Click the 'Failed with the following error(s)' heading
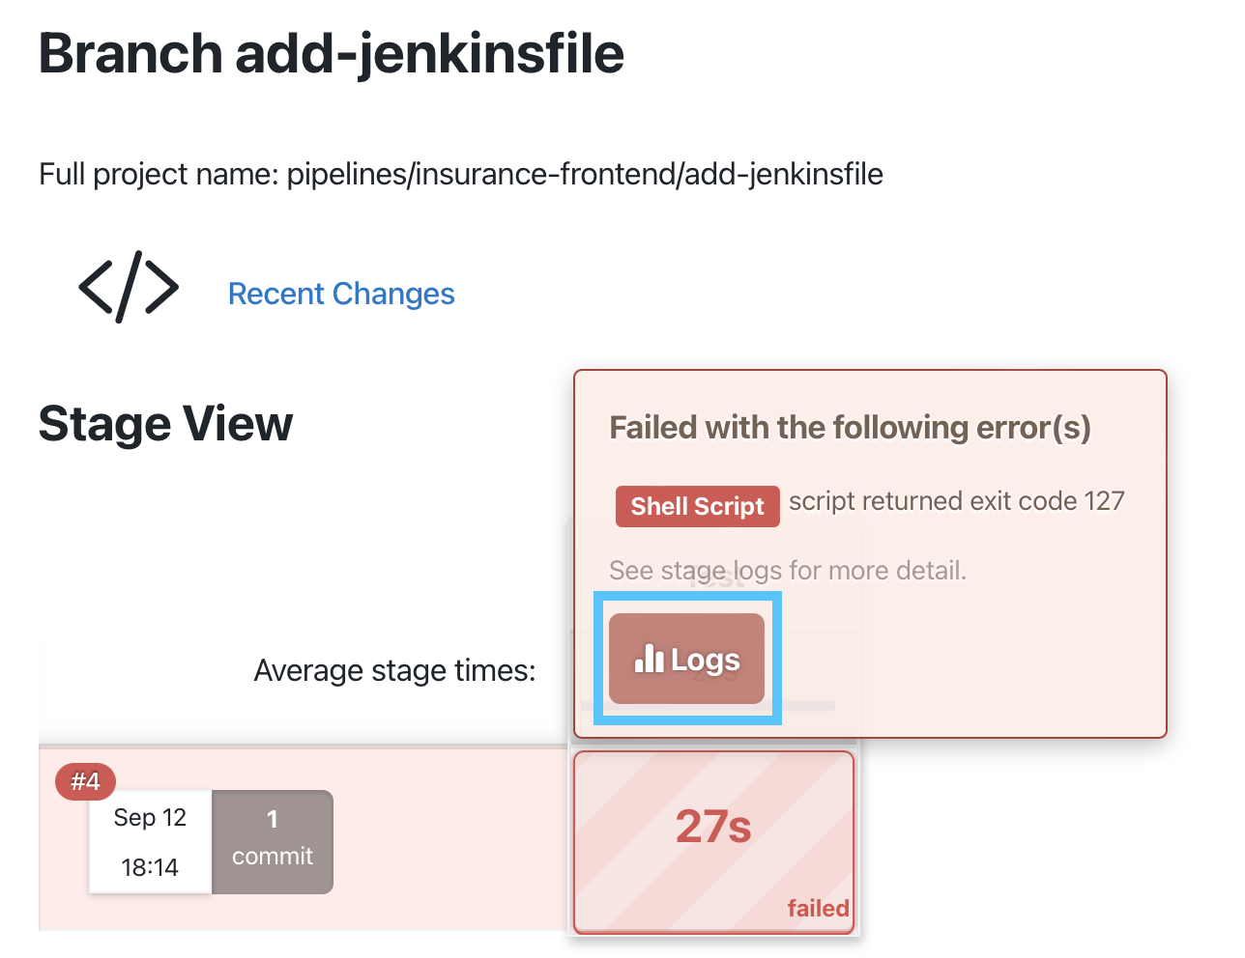Image resolution: width=1245 pixels, height=958 pixels. tap(851, 428)
